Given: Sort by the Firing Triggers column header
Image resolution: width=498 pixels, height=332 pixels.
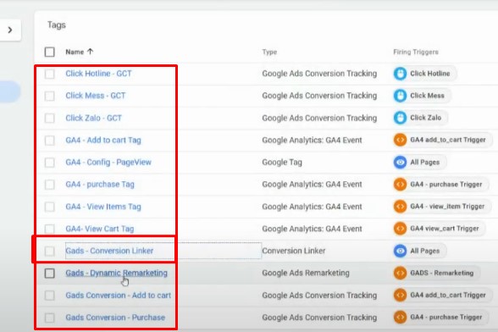Looking at the screenshot, I should (416, 53).
